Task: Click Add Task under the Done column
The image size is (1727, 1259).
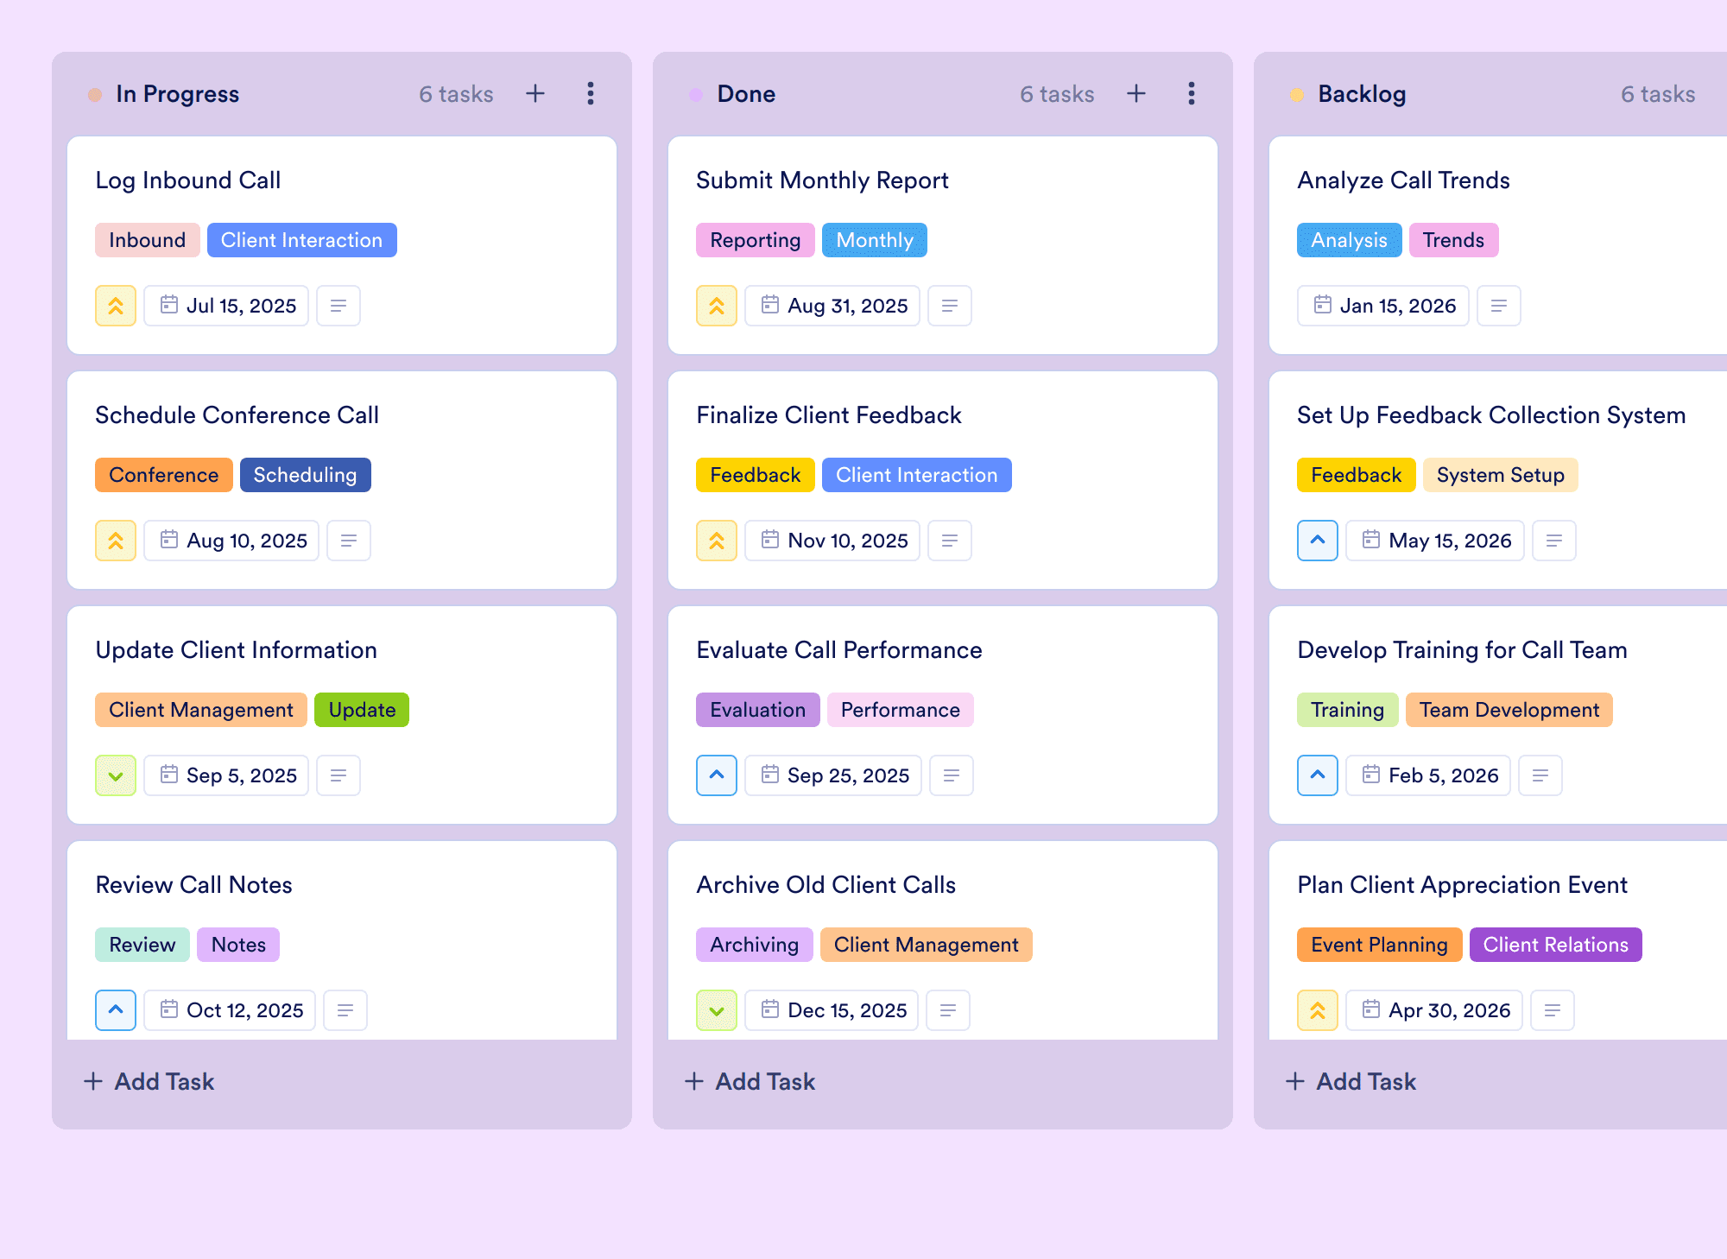Action: (x=750, y=1081)
